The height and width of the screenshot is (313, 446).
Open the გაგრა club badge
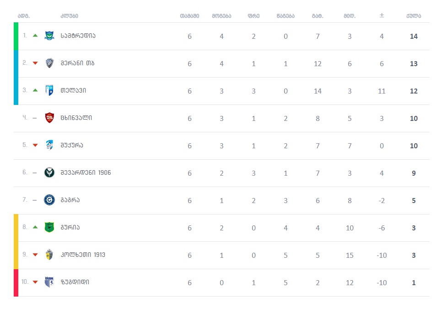[49, 200]
